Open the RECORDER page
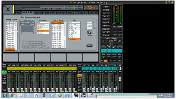 coord(106,29)
